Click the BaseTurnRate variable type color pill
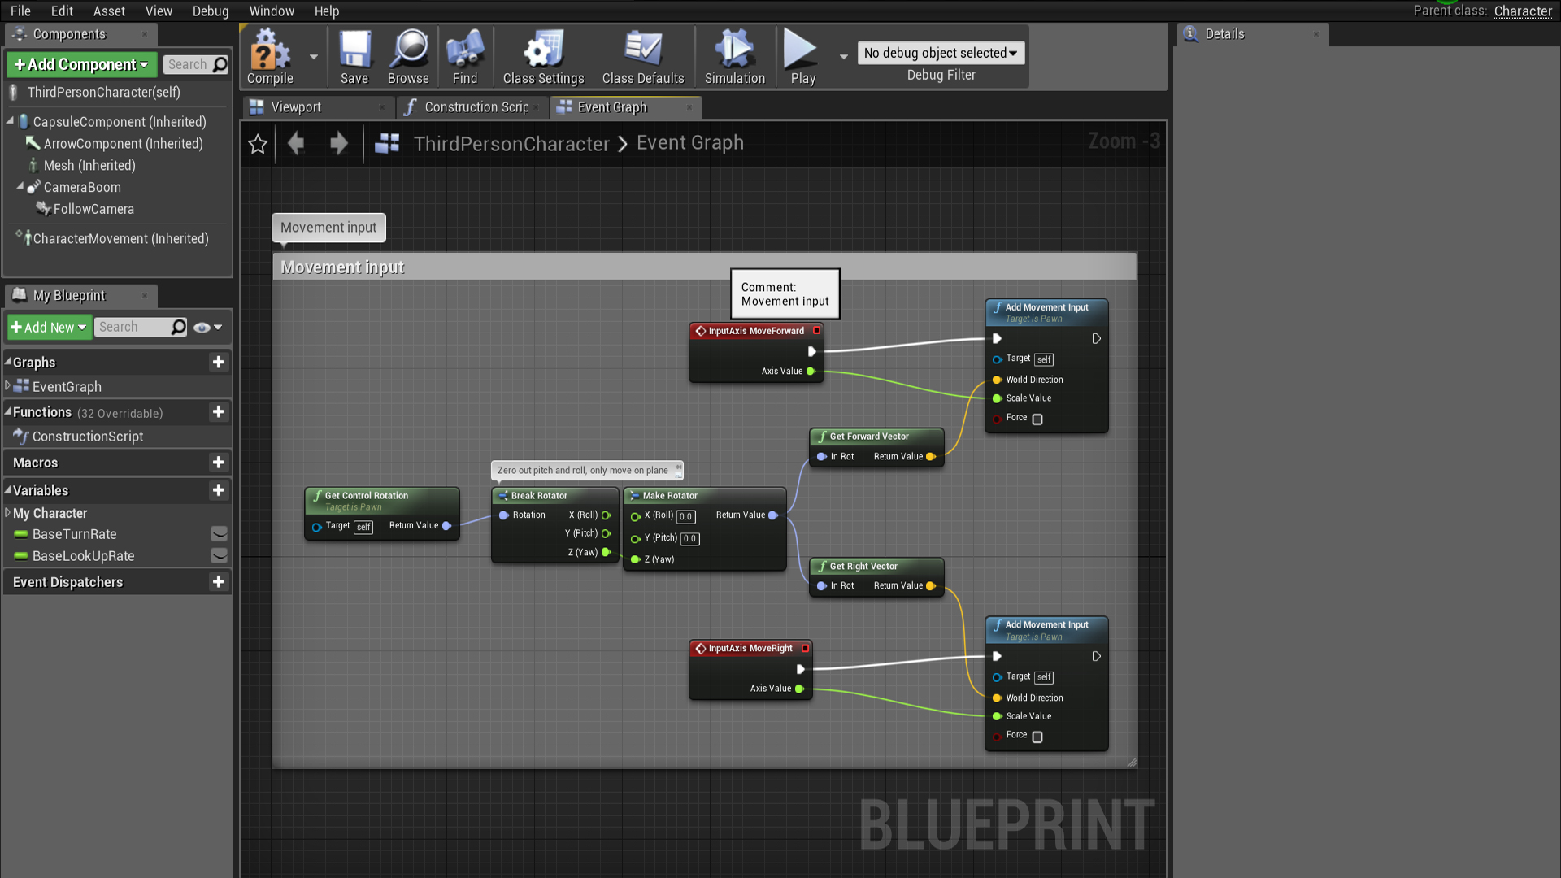Image resolution: width=1561 pixels, height=878 pixels. [x=20, y=534]
